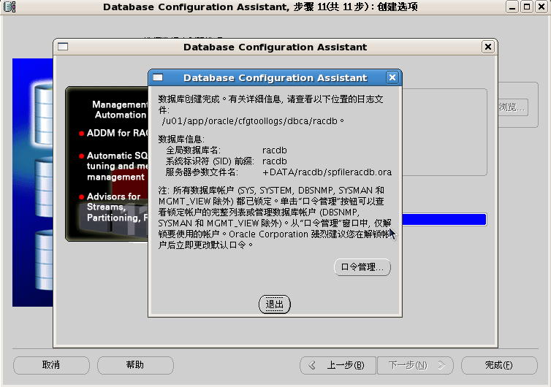This screenshot has width=551, height=387.
Task: Click the Management Automation banner heading
Action: coord(120,110)
